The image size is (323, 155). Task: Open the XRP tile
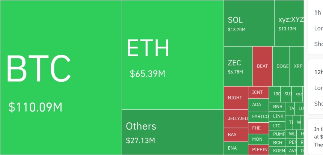point(297,66)
